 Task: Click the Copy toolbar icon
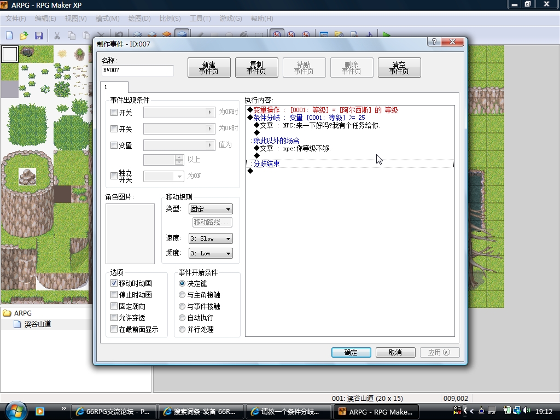(72, 35)
